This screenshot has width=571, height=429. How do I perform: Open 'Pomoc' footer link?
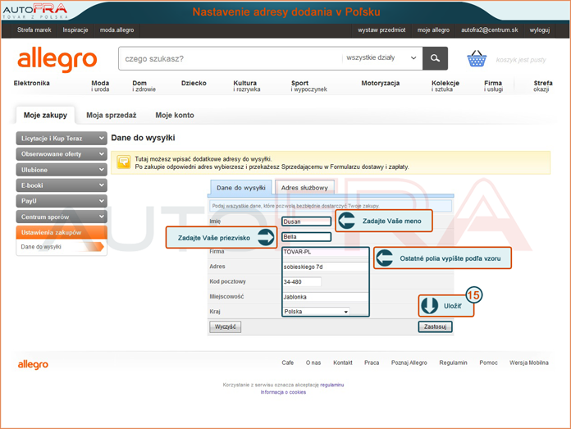pyautogui.click(x=488, y=363)
